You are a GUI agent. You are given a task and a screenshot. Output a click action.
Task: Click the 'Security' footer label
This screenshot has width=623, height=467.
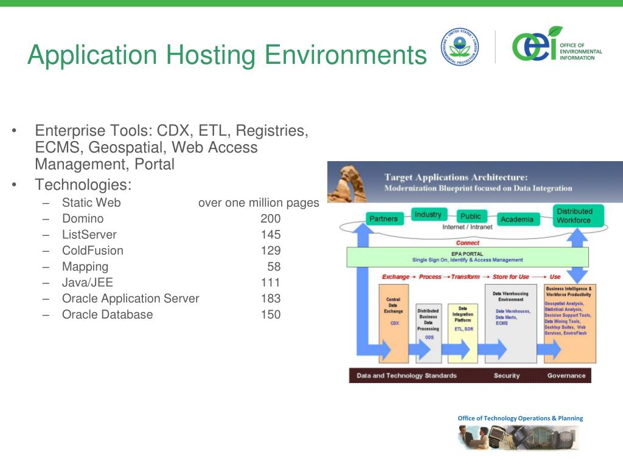(507, 375)
